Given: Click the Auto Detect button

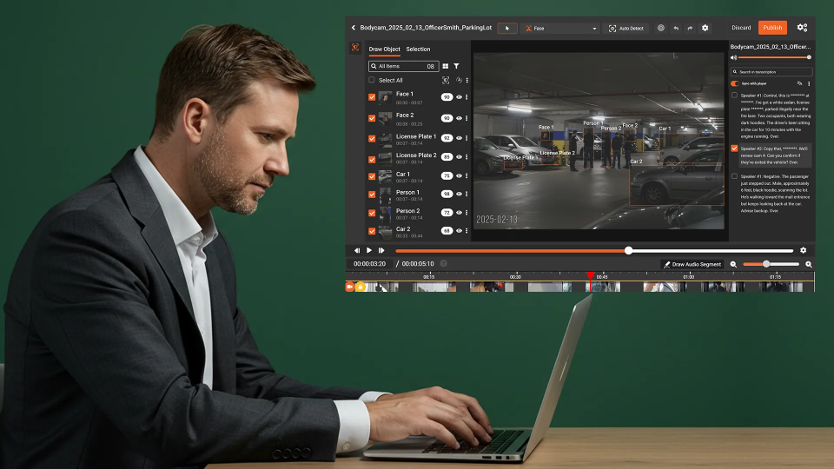Looking at the screenshot, I should pos(625,28).
